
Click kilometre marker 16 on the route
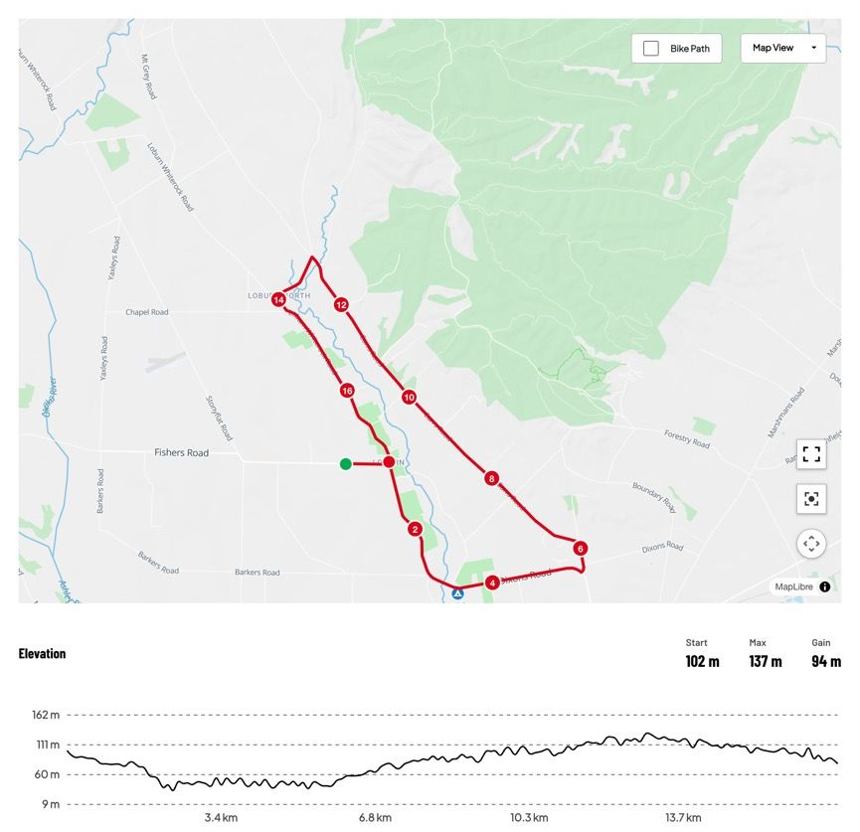pyautogui.click(x=347, y=391)
